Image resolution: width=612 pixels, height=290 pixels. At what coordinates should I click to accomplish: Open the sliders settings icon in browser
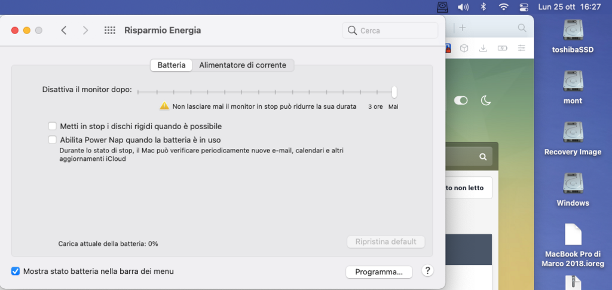pos(521,48)
